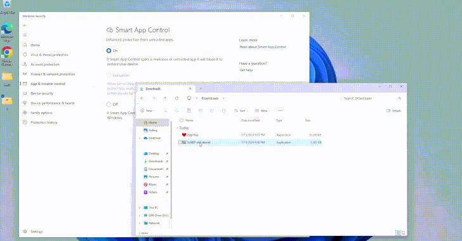Select Home in File Explorer navigation pane
Screen dimensions: 462x241
(152, 122)
